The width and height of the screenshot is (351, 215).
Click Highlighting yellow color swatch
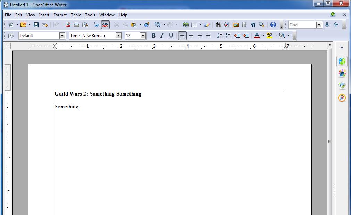(269, 35)
